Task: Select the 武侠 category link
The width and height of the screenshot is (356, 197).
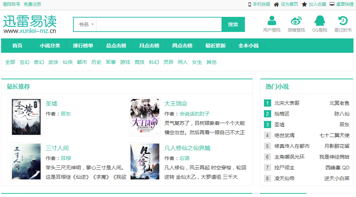Action: pos(53,62)
